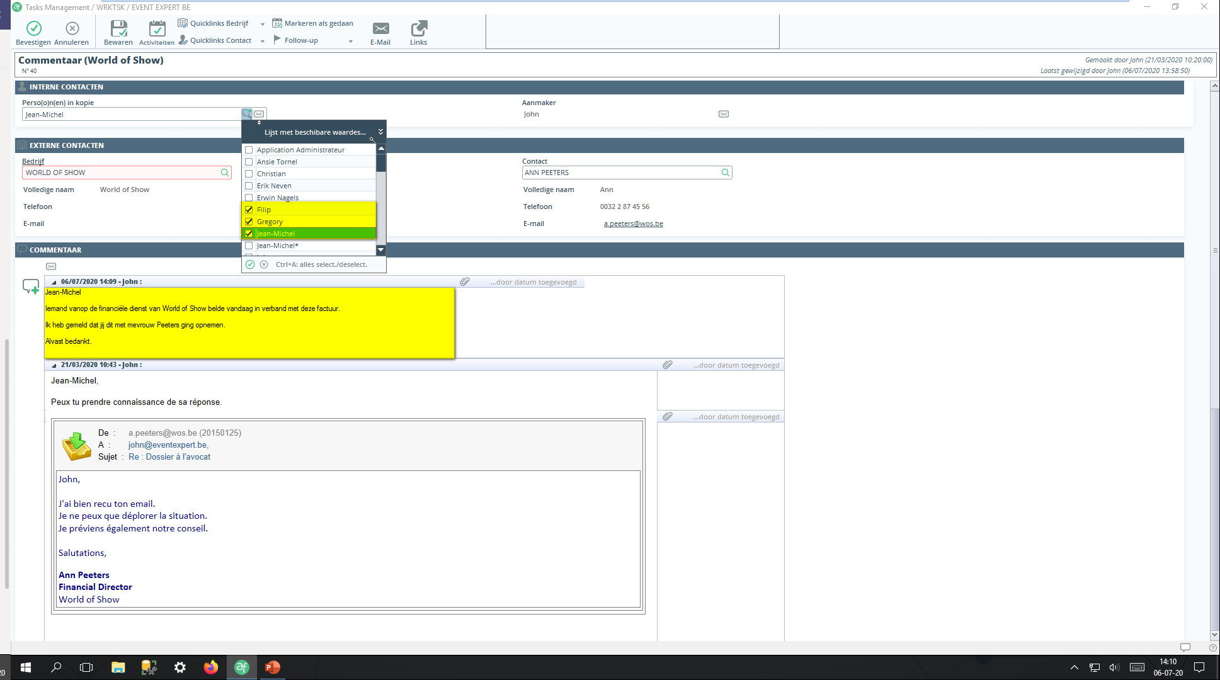Click the Annuleren cancel icon
The image size is (1220, 680).
(72, 28)
